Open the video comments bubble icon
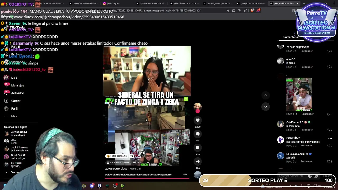This screenshot has height=190, width=338. coord(198,134)
